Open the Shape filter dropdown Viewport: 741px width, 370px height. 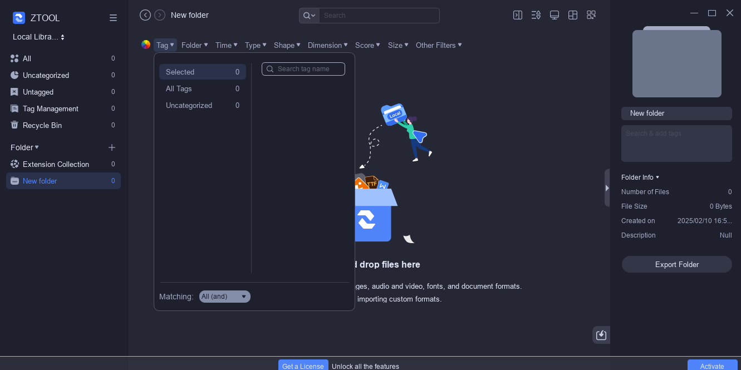[x=287, y=45]
